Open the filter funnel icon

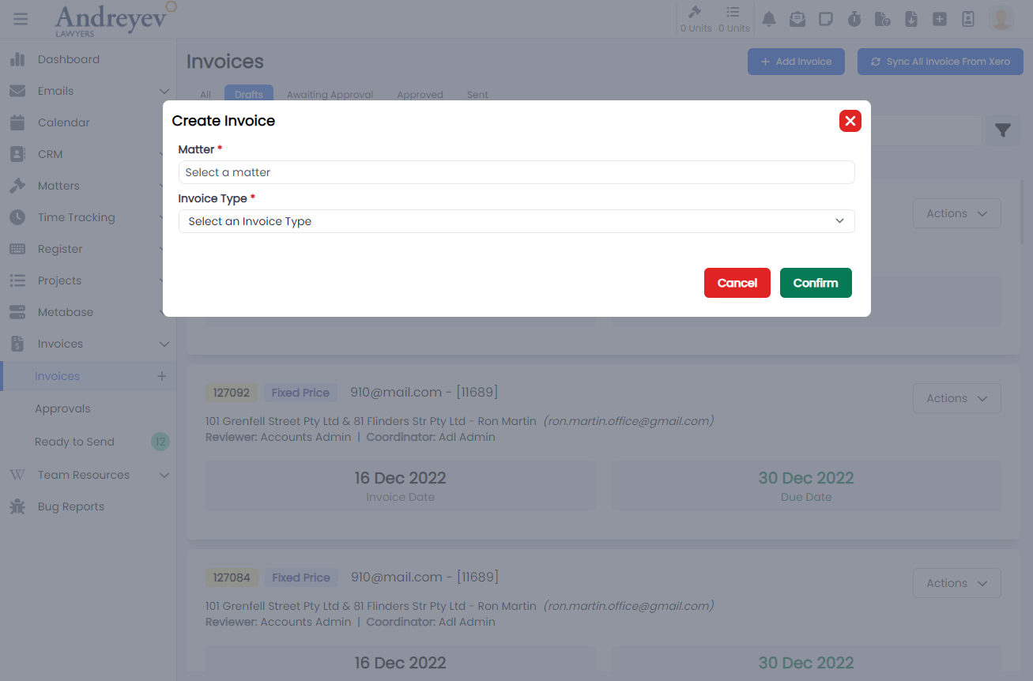click(1002, 130)
